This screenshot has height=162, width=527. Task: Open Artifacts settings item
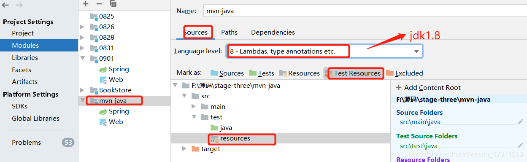click(24, 82)
